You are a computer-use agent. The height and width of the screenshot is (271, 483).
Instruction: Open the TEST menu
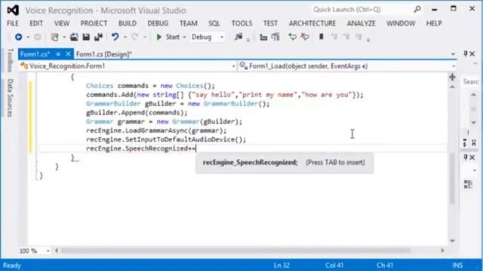tap(270, 23)
